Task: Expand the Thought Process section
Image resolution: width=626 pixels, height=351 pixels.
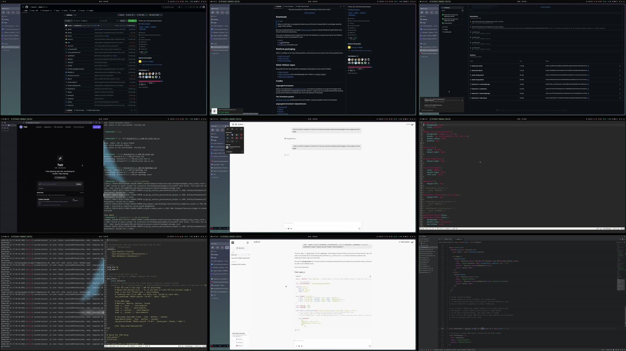Action: pyautogui.click(x=289, y=138)
